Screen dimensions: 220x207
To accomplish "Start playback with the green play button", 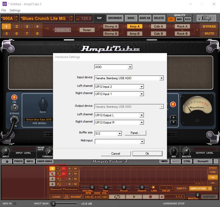I will point(134,197).
